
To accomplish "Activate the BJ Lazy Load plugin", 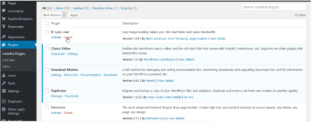I will click(56, 37).
